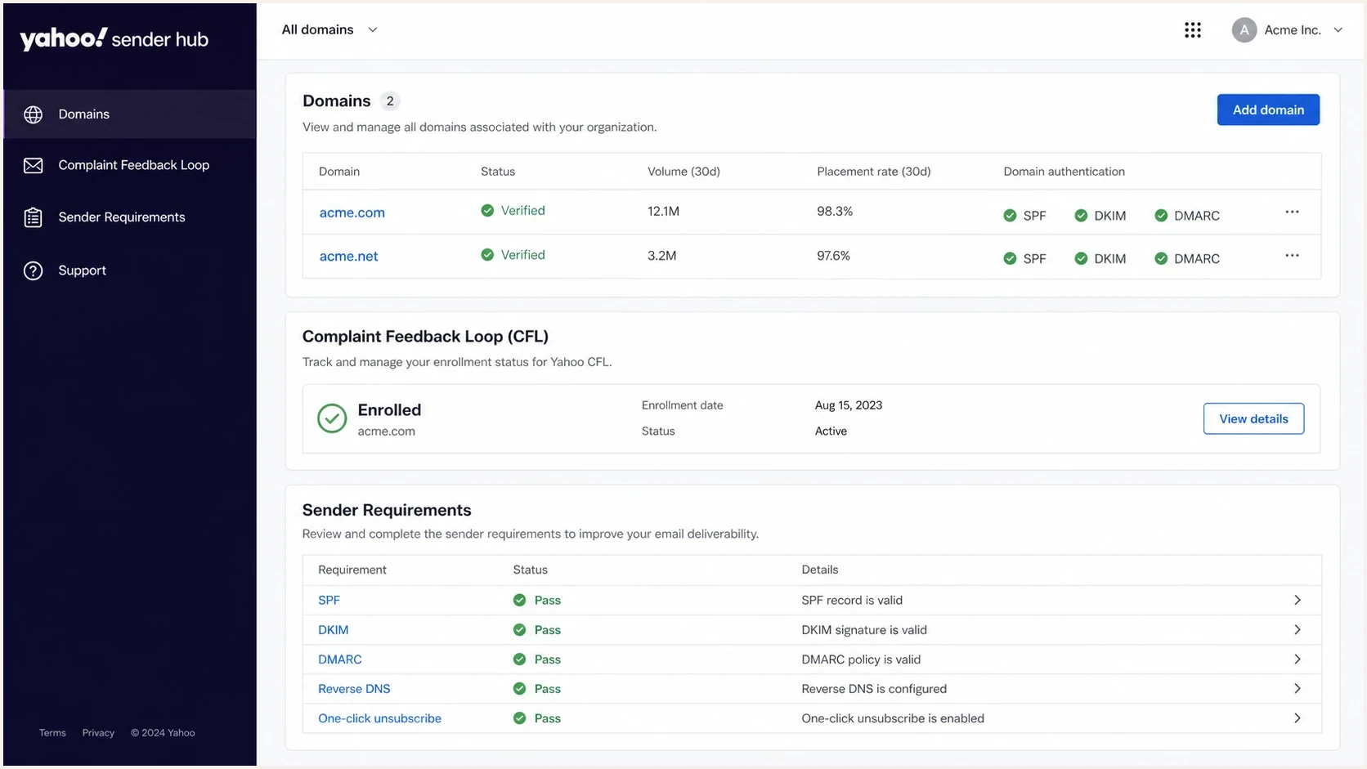
Task: Open the more options menu for acme.com
Action: [x=1292, y=212]
